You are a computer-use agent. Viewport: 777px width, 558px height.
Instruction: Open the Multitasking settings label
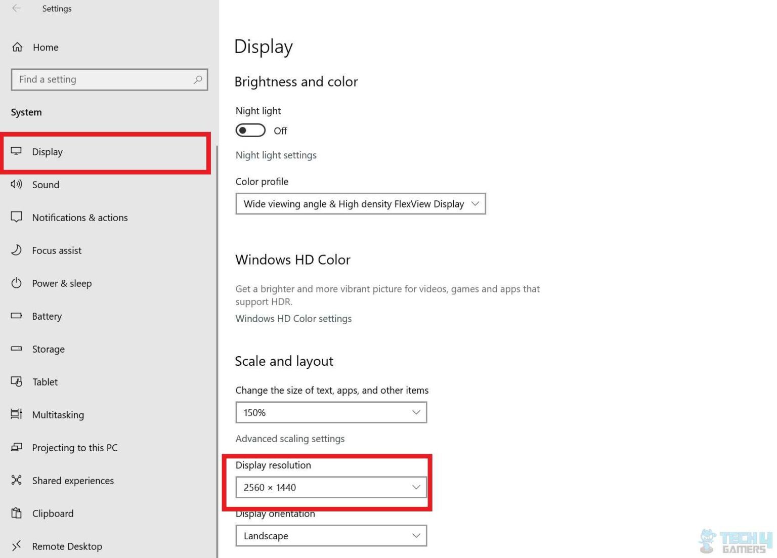(x=58, y=415)
